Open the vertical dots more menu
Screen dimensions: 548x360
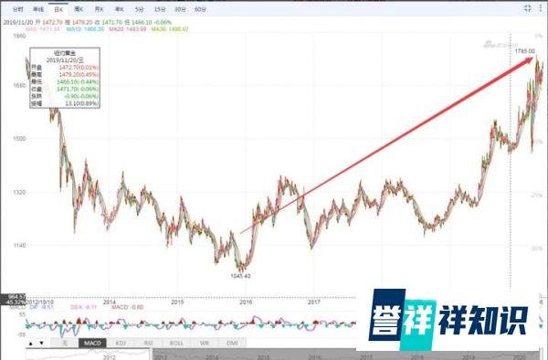[541, 8]
